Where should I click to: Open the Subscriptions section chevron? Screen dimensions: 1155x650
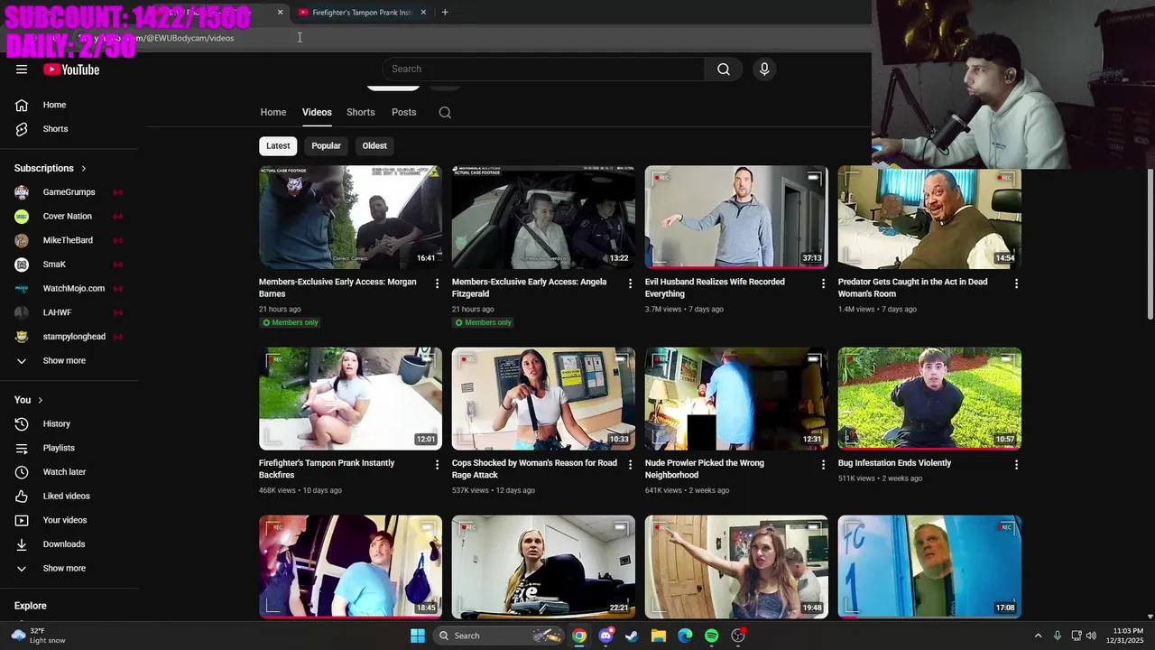point(84,169)
